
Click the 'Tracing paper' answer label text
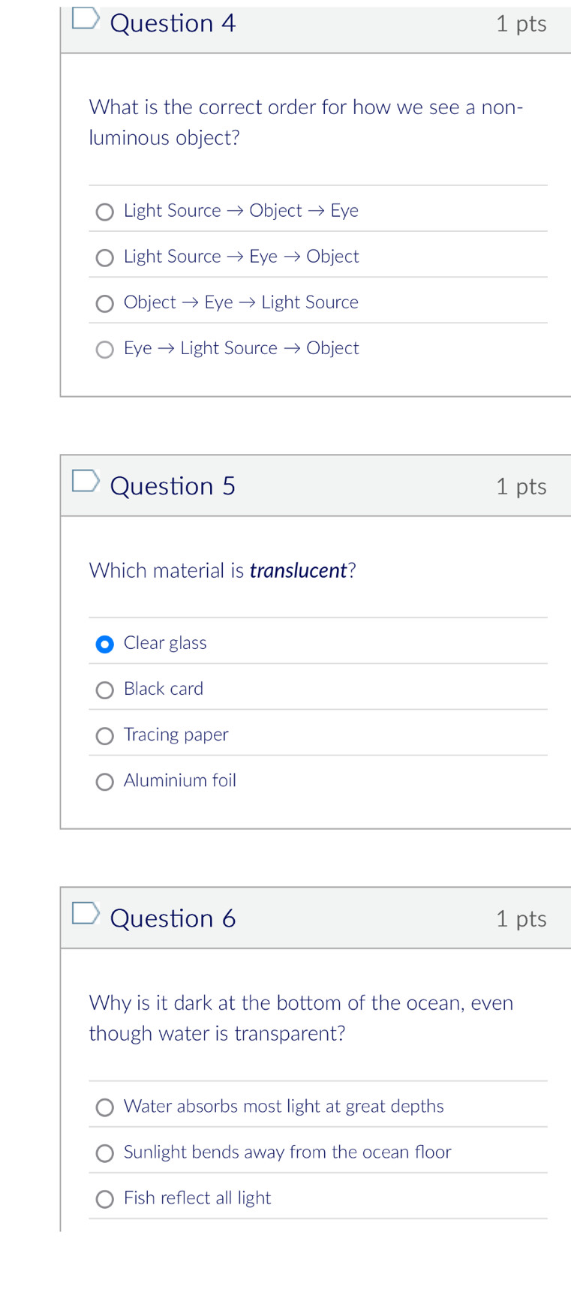click(x=176, y=735)
